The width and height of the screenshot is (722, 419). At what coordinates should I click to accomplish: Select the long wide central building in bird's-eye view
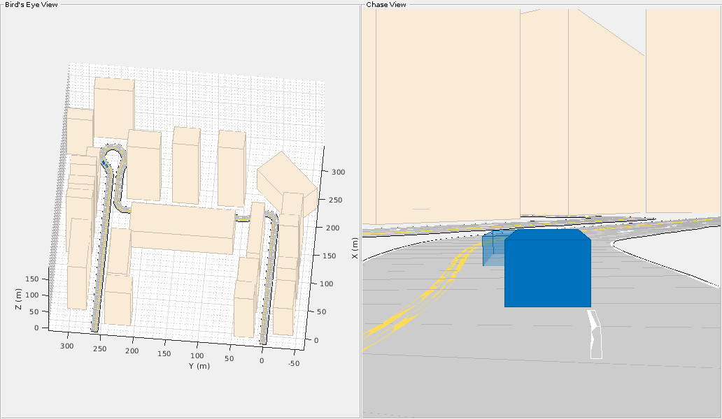click(183, 228)
